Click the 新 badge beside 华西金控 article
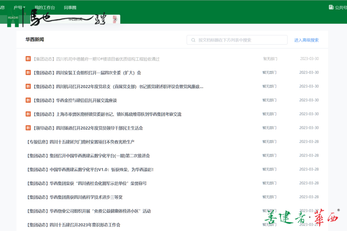 coord(28,100)
